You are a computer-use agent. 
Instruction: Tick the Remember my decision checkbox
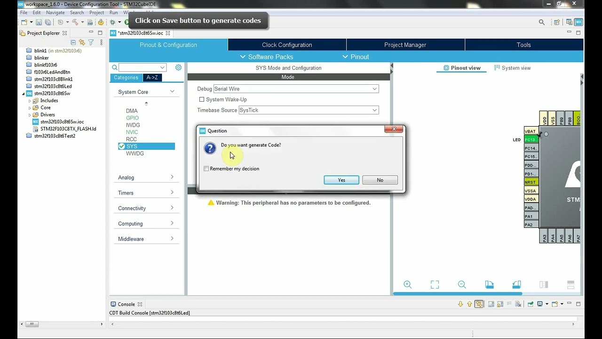click(x=206, y=169)
